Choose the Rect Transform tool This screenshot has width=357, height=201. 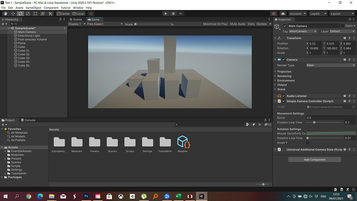click(x=35, y=14)
